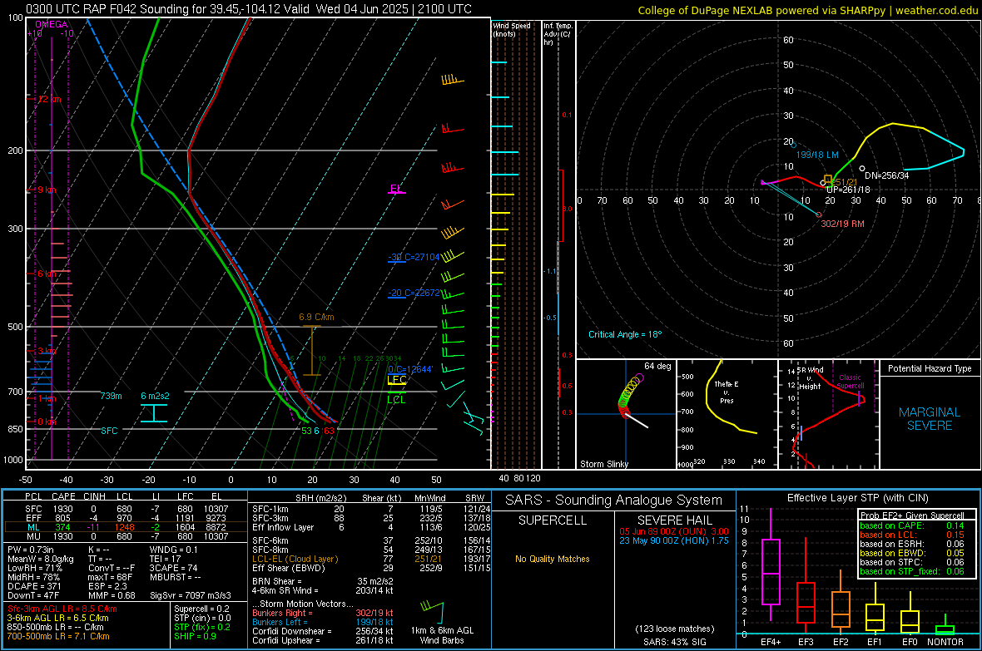The width and height of the screenshot is (982, 651).
Task: Click the magenta EL level marker
Action: click(x=396, y=189)
